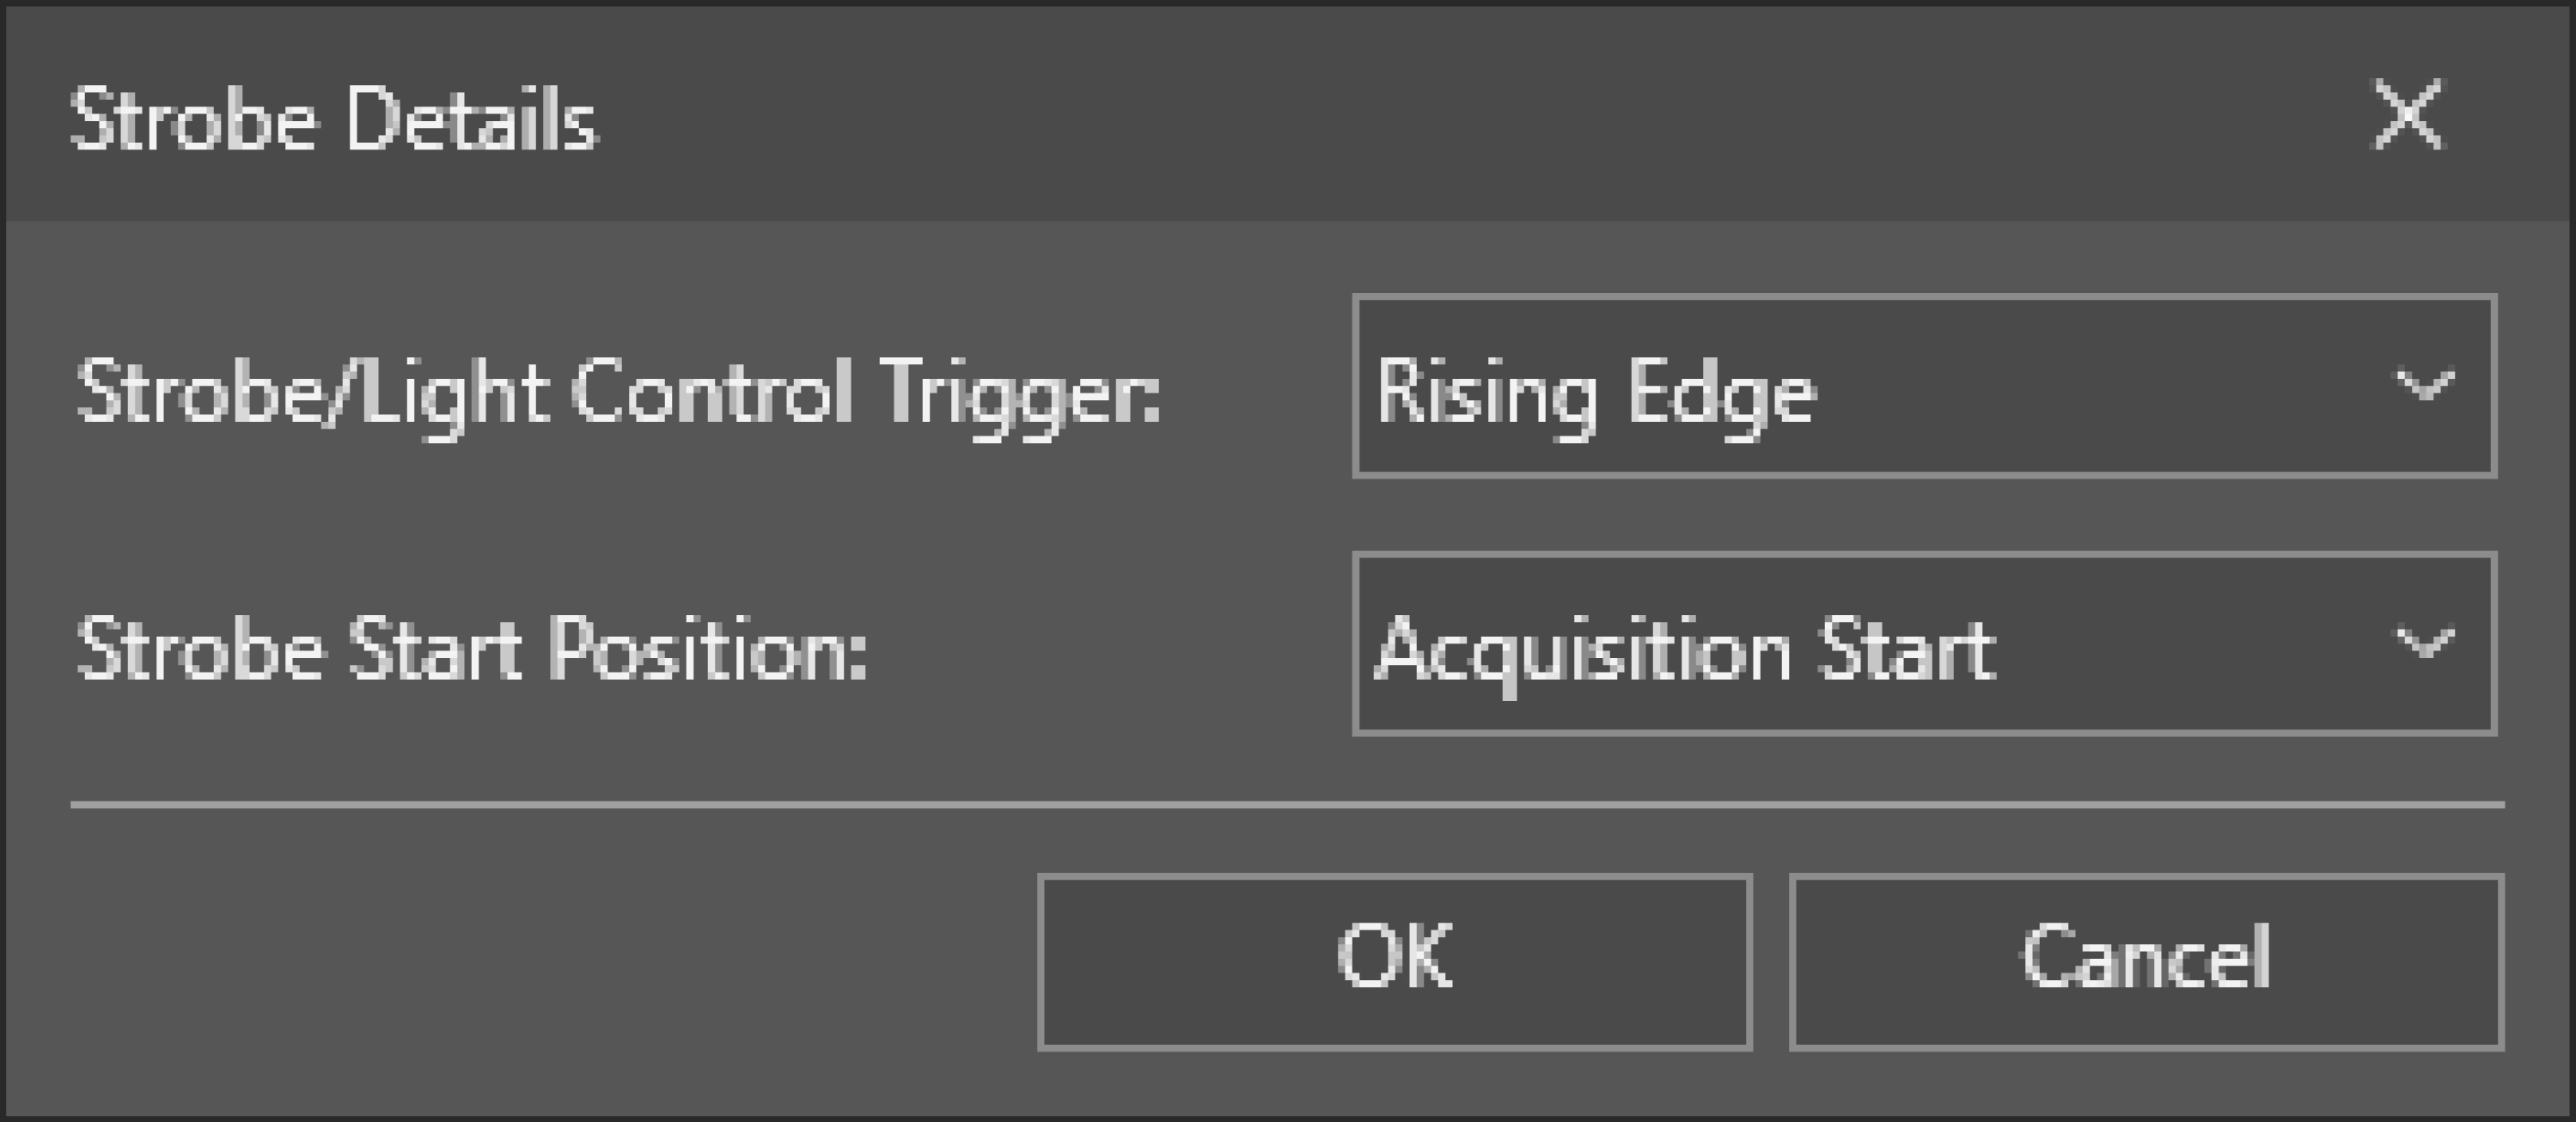Select the Acquisition Start combo box text
The image size is (2576, 1122).
[1686, 650]
